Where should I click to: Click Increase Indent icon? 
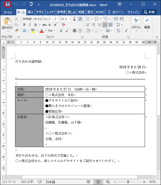pyautogui.click(x=122, y=19)
